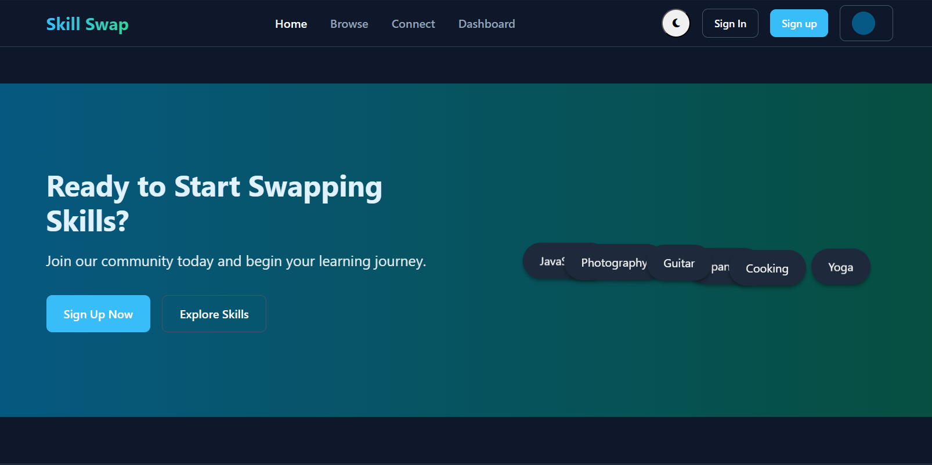Screen dimensions: 932x465
Task: Open the Browse page
Action: (x=349, y=24)
